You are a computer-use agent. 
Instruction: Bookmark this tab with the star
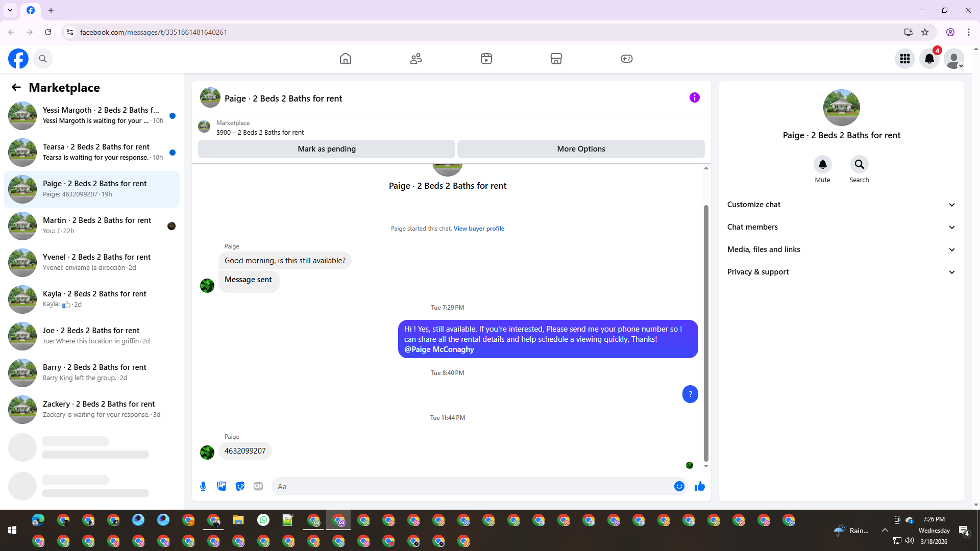coord(925,32)
